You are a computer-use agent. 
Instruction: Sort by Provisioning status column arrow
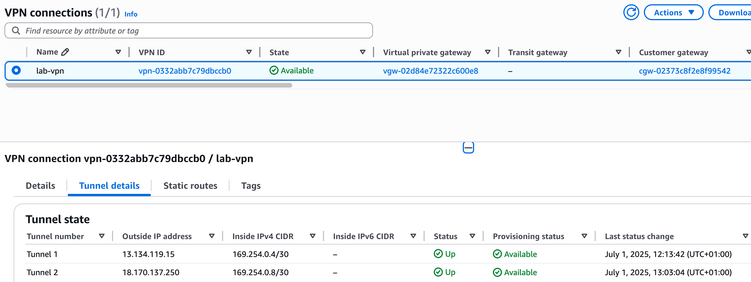coord(584,236)
